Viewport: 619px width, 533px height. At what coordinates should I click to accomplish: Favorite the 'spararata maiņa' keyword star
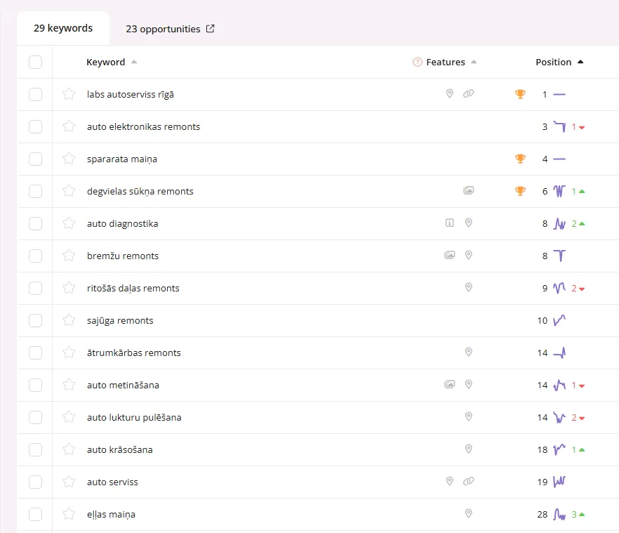pyautogui.click(x=69, y=159)
